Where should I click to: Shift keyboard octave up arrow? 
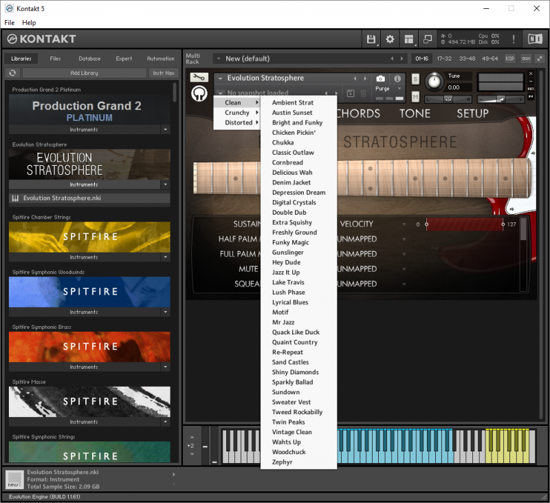(x=192, y=438)
